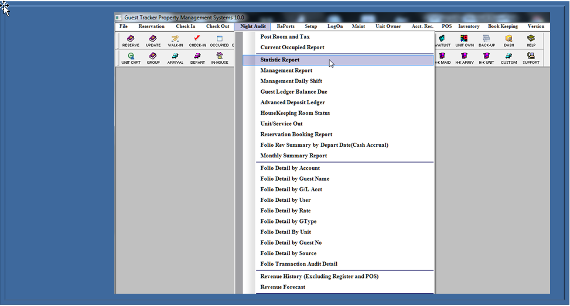
Task: Open the RePorts menu
Action: (286, 26)
